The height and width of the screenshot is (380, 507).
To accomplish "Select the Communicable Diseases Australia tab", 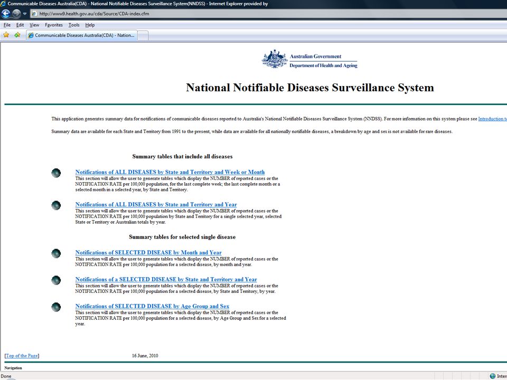I will pyautogui.click(x=82, y=35).
